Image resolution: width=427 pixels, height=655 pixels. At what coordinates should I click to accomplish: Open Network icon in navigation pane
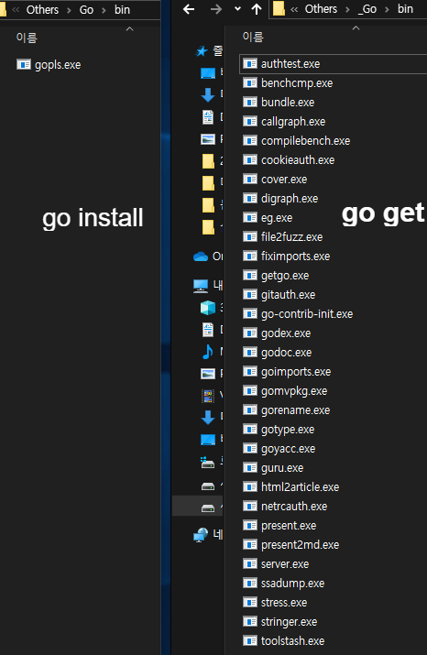201,534
